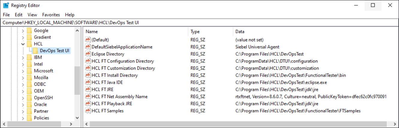Screen dimensions: 399x128
Task: Click the Policies key folder icon
Action: pos(29,118)
